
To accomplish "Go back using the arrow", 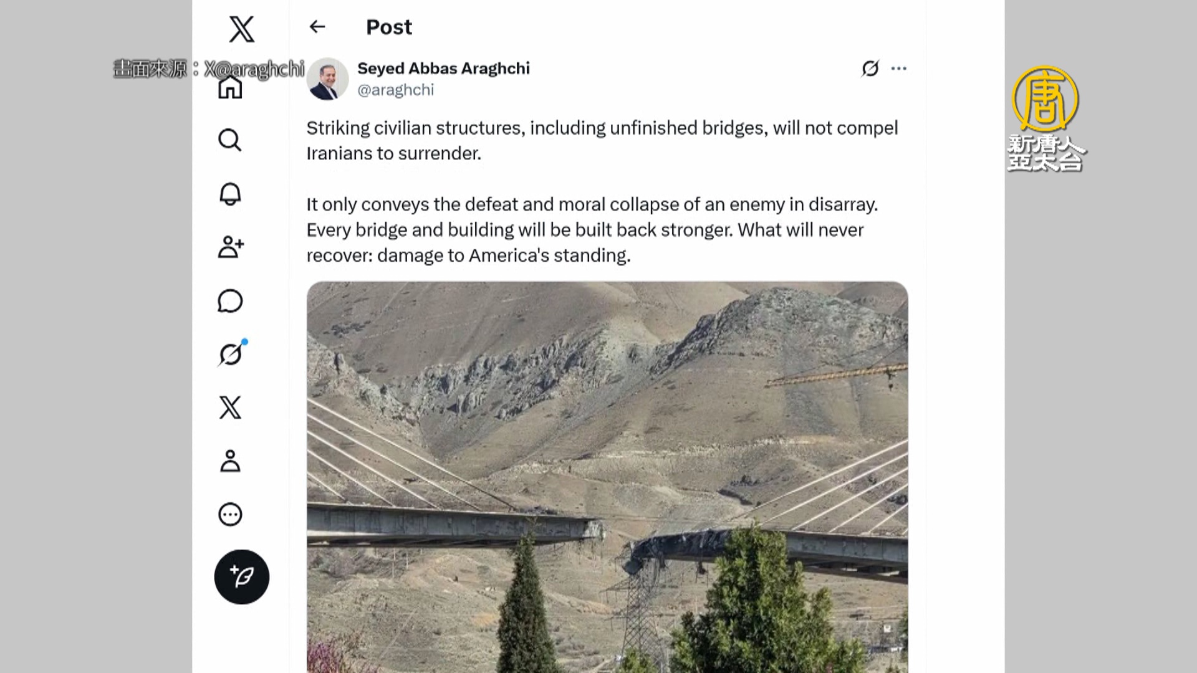I will [x=317, y=27].
